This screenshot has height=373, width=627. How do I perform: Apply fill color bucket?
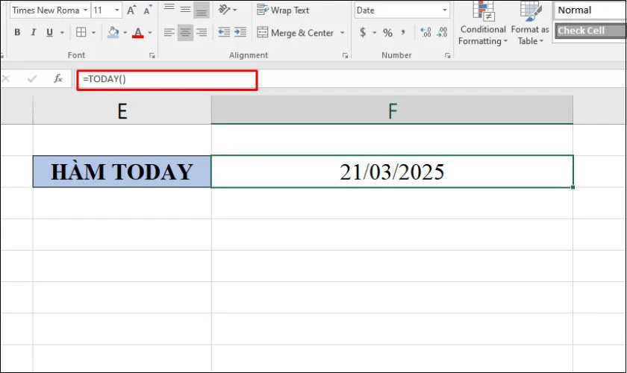113,32
